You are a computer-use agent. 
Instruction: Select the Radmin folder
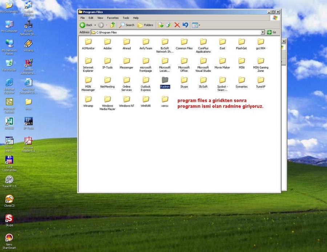tap(165, 82)
